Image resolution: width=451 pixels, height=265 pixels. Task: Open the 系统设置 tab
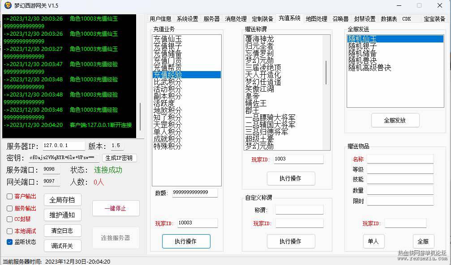(x=187, y=19)
